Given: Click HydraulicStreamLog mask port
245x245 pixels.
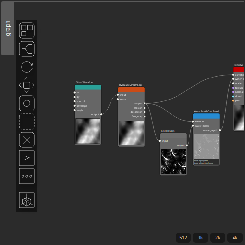Looking at the screenshot, I should tap(118, 99).
